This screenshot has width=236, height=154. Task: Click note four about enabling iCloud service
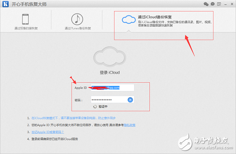click(x=55, y=139)
